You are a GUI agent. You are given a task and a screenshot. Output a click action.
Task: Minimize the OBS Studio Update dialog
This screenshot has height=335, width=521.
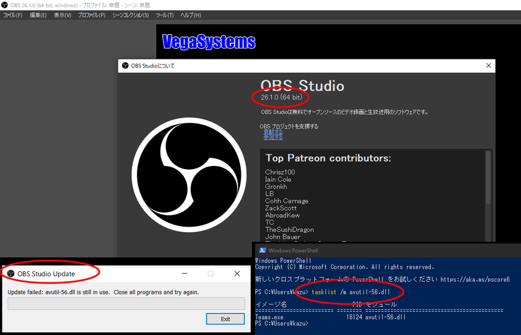click(x=184, y=274)
